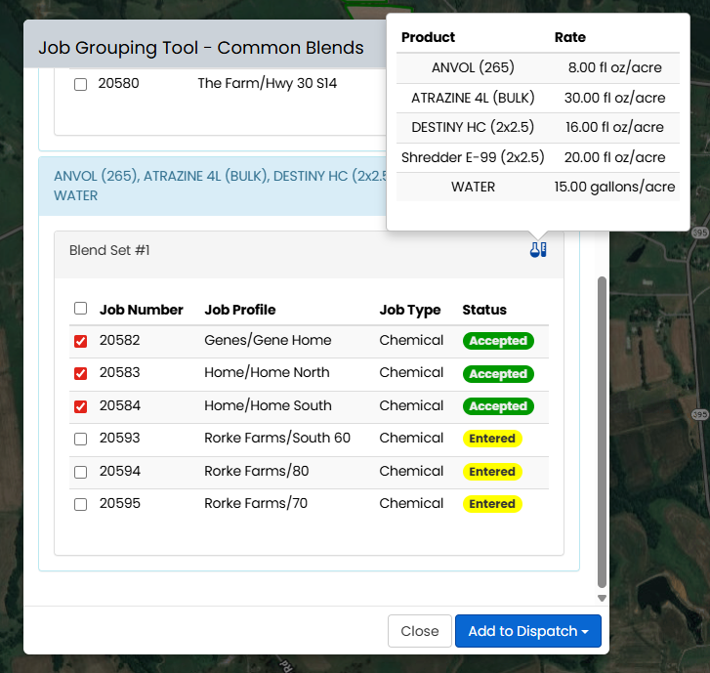Check job 20593 Rorke Farms/South 60

point(81,439)
